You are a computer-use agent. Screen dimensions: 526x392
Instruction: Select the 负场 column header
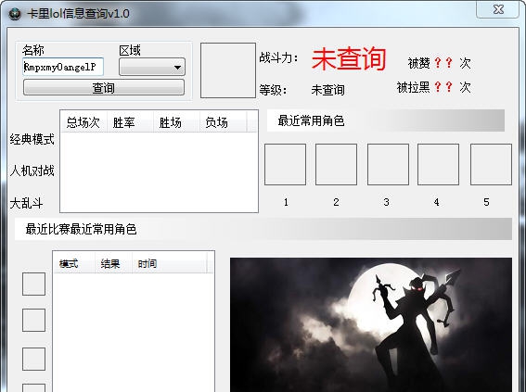point(223,122)
